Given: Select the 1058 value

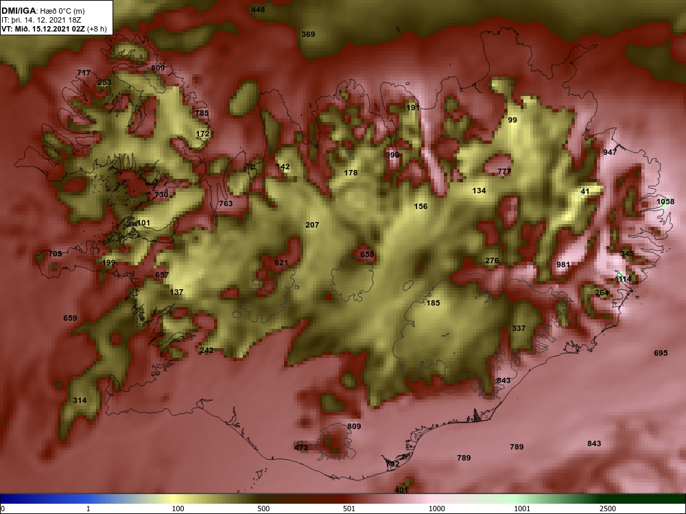Looking at the screenshot, I should [665, 201].
